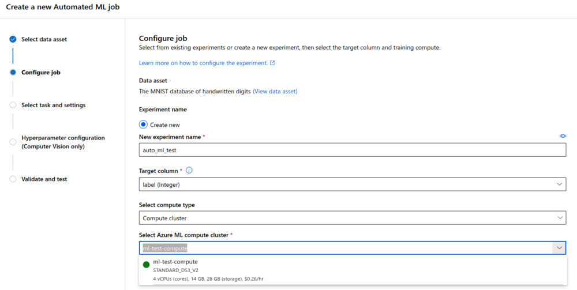Click the New experiment name text field
The image size is (577, 290).
pyautogui.click(x=352, y=149)
